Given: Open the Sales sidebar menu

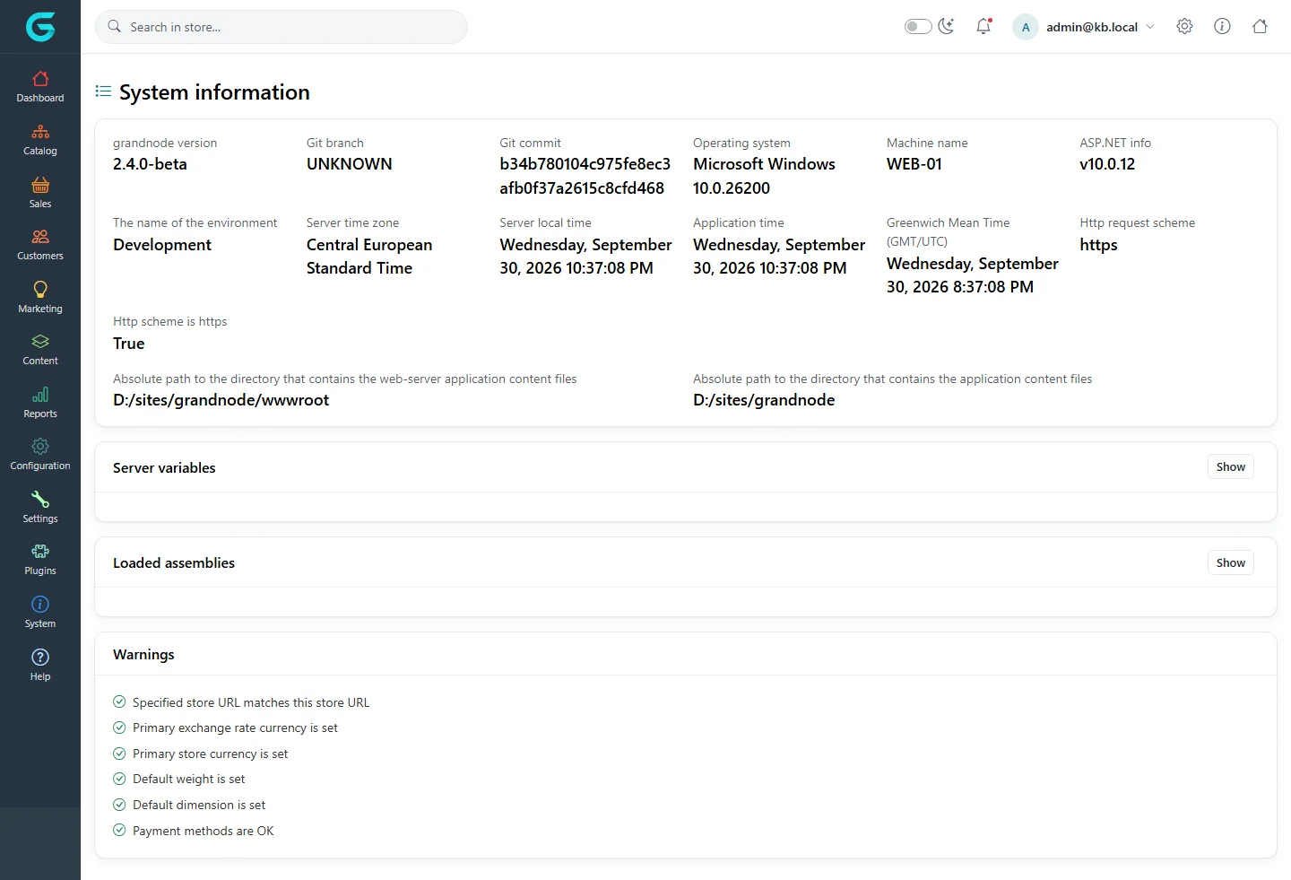Looking at the screenshot, I should coord(40,193).
